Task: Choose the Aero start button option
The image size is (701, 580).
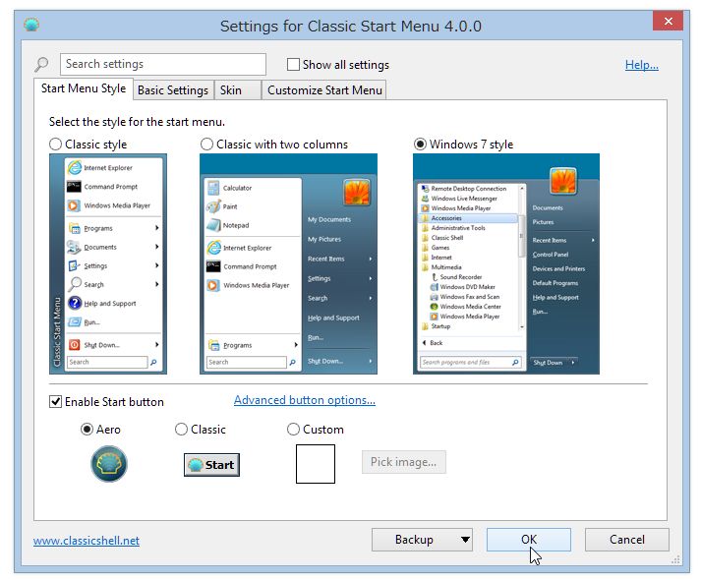Action: [87, 430]
